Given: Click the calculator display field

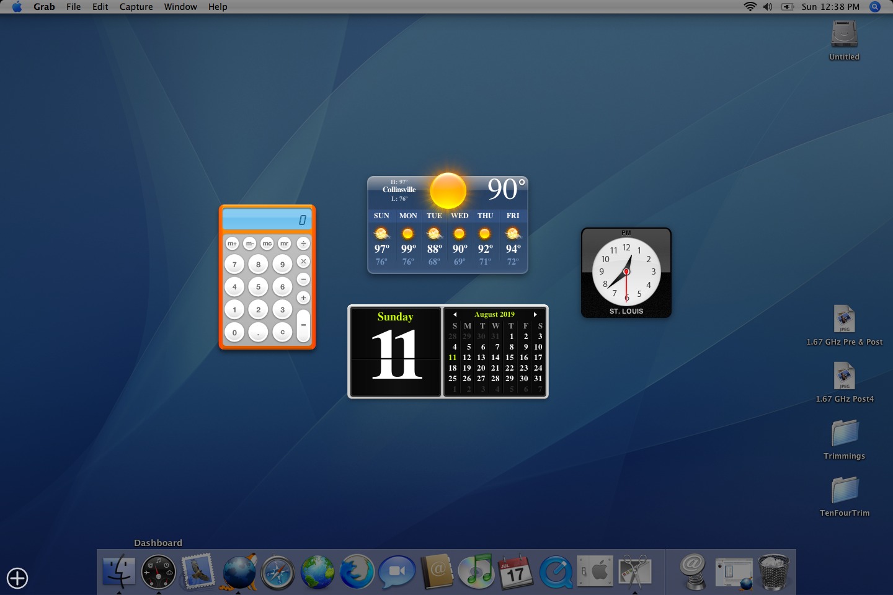Looking at the screenshot, I should 267,219.
